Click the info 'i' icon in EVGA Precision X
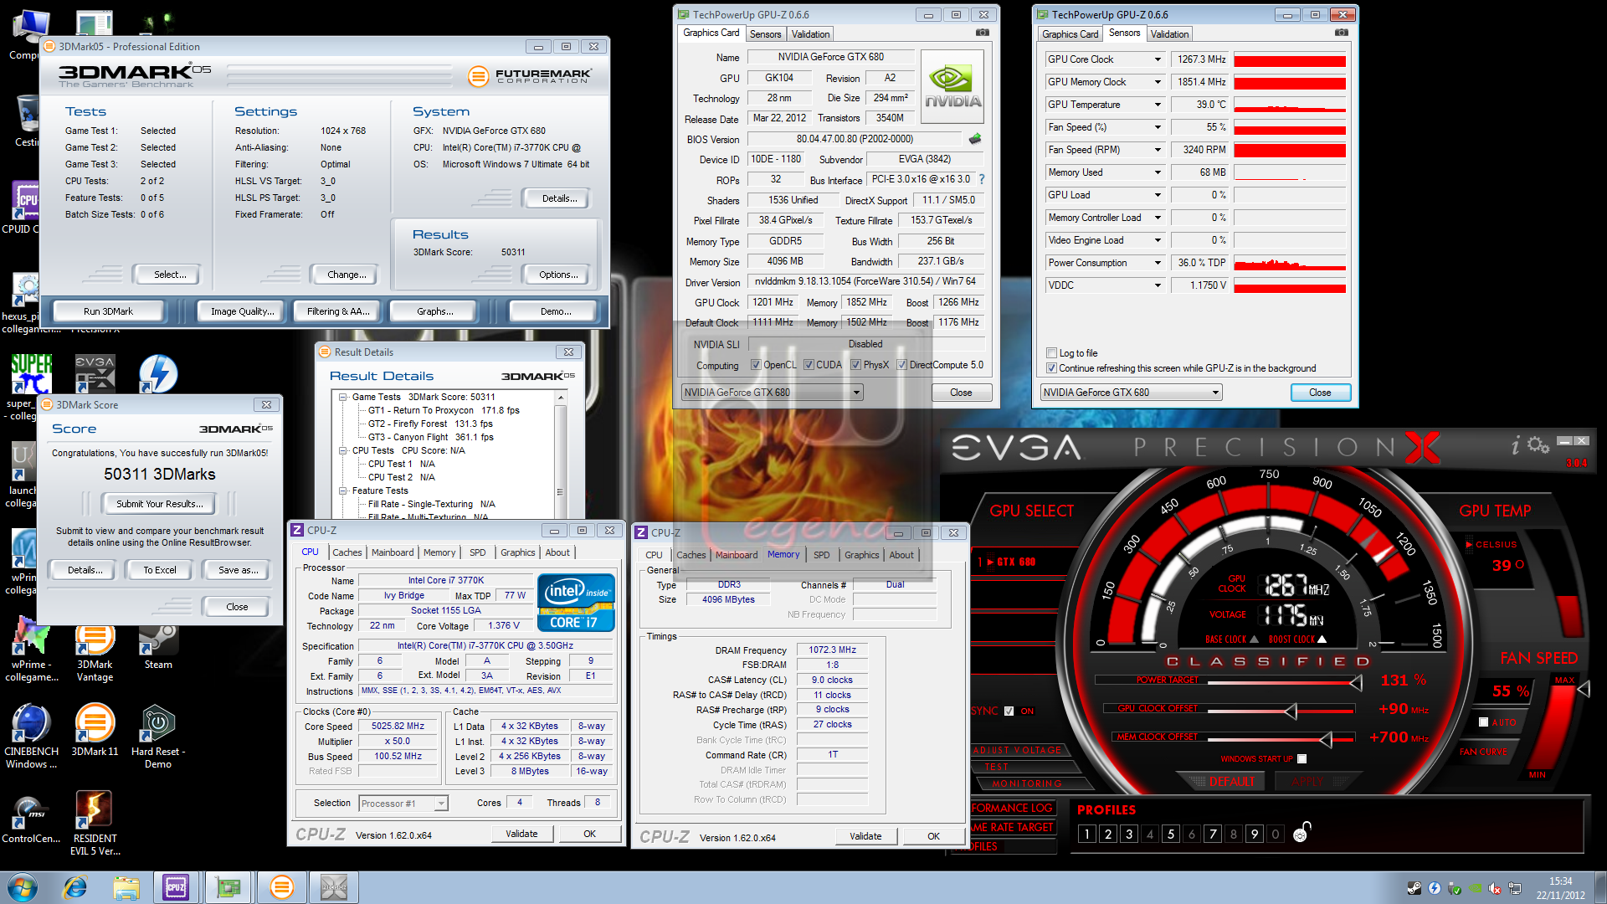The height and width of the screenshot is (904, 1607). coord(1515,446)
